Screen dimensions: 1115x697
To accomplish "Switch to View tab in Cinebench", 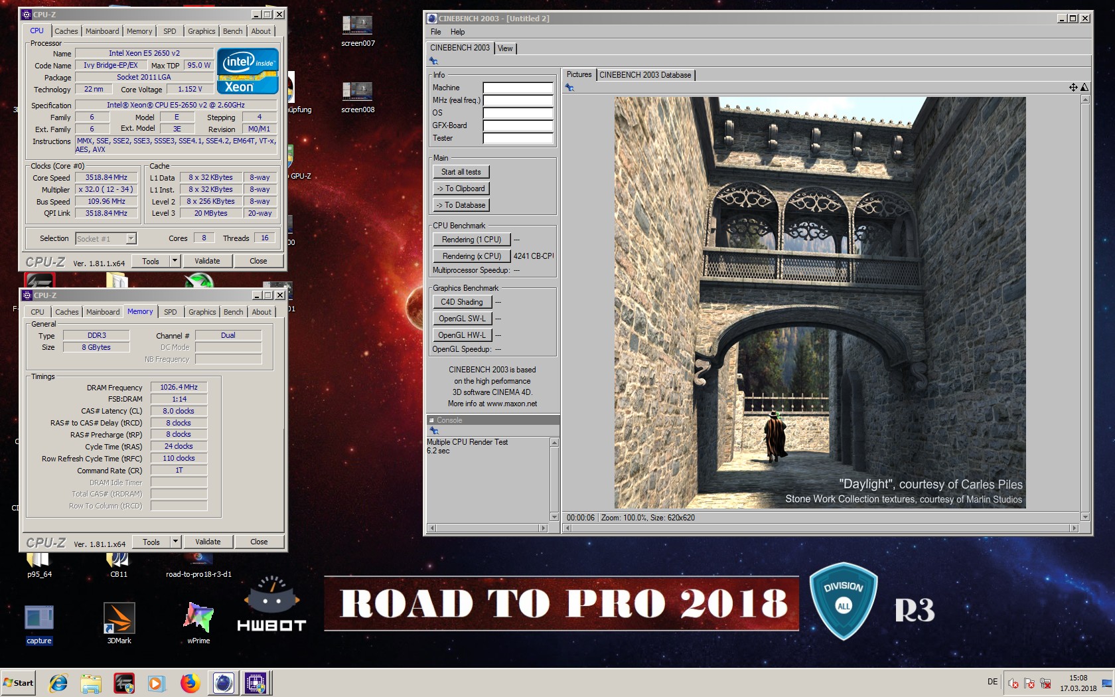I will 505,48.
